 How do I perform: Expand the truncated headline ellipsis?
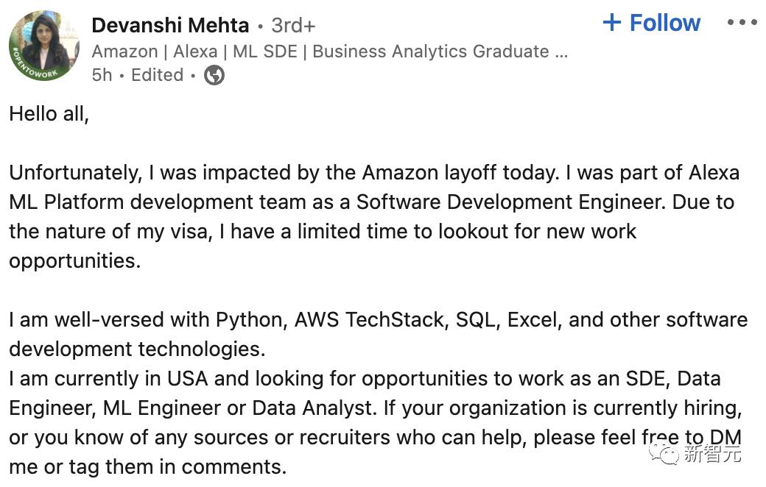point(561,51)
